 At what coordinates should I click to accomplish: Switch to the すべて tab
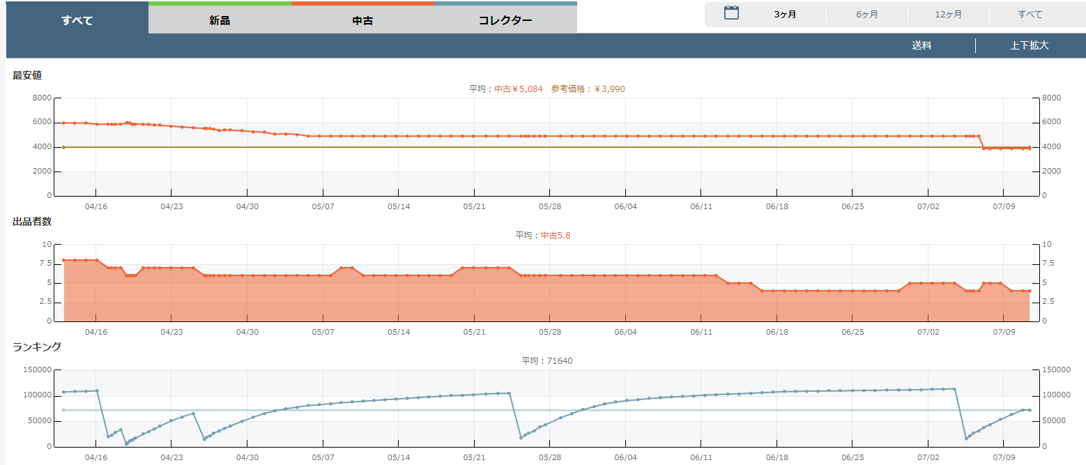click(x=77, y=20)
